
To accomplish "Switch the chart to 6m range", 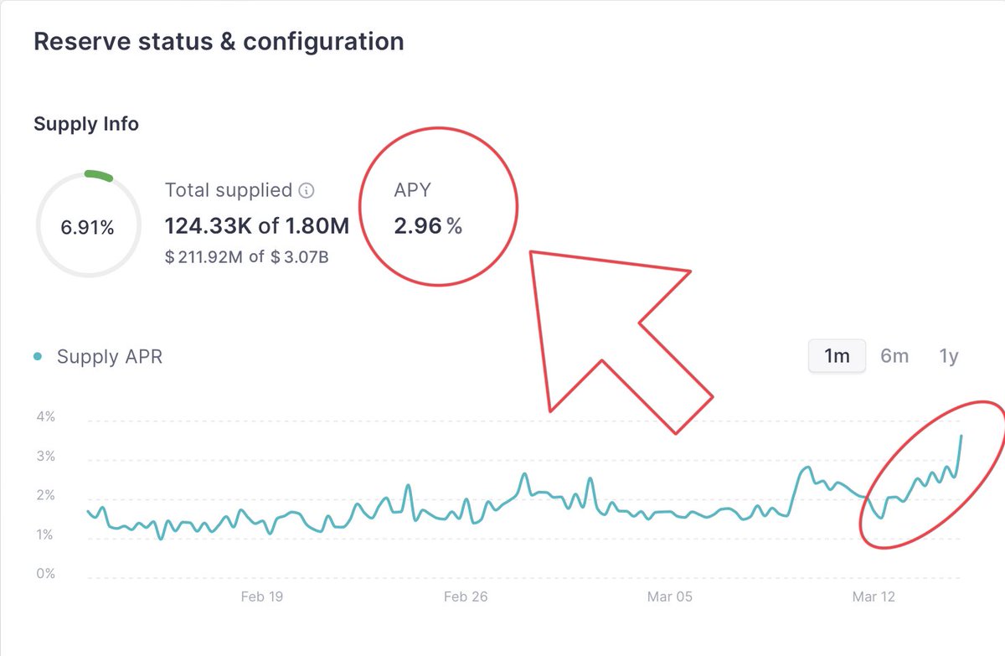I will [894, 356].
